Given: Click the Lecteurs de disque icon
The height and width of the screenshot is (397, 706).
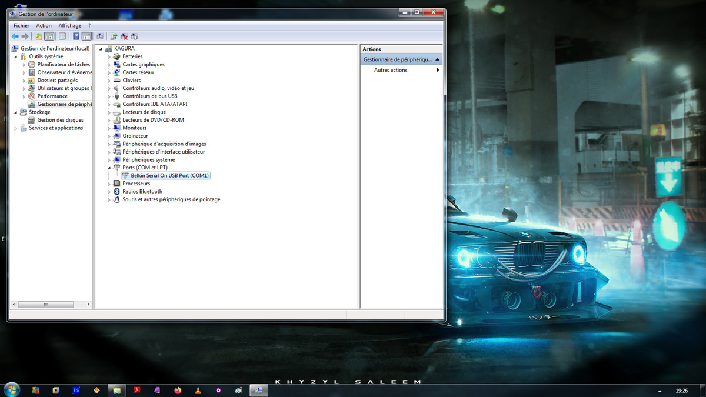Looking at the screenshot, I should click(x=117, y=112).
